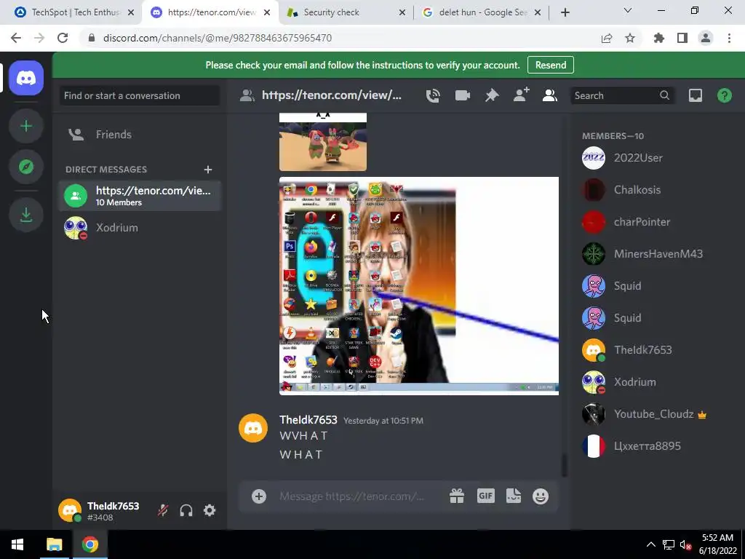Image resolution: width=745 pixels, height=559 pixels.
Task: Download apps icon in server sidebar
Action: pyautogui.click(x=26, y=215)
